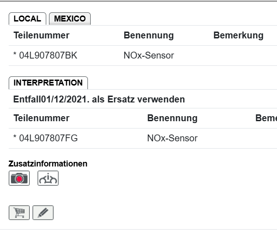Add part to shopping cart
The height and width of the screenshot is (236, 277).
(x=19, y=212)
